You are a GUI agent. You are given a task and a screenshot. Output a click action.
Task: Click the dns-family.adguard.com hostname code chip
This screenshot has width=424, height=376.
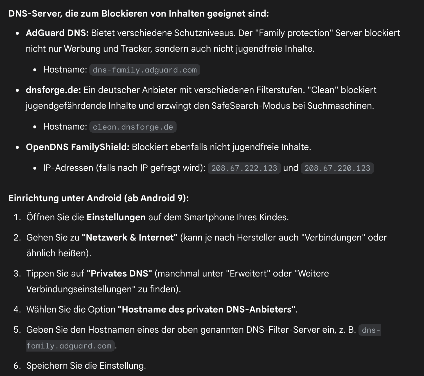click(x=145, y=70)
